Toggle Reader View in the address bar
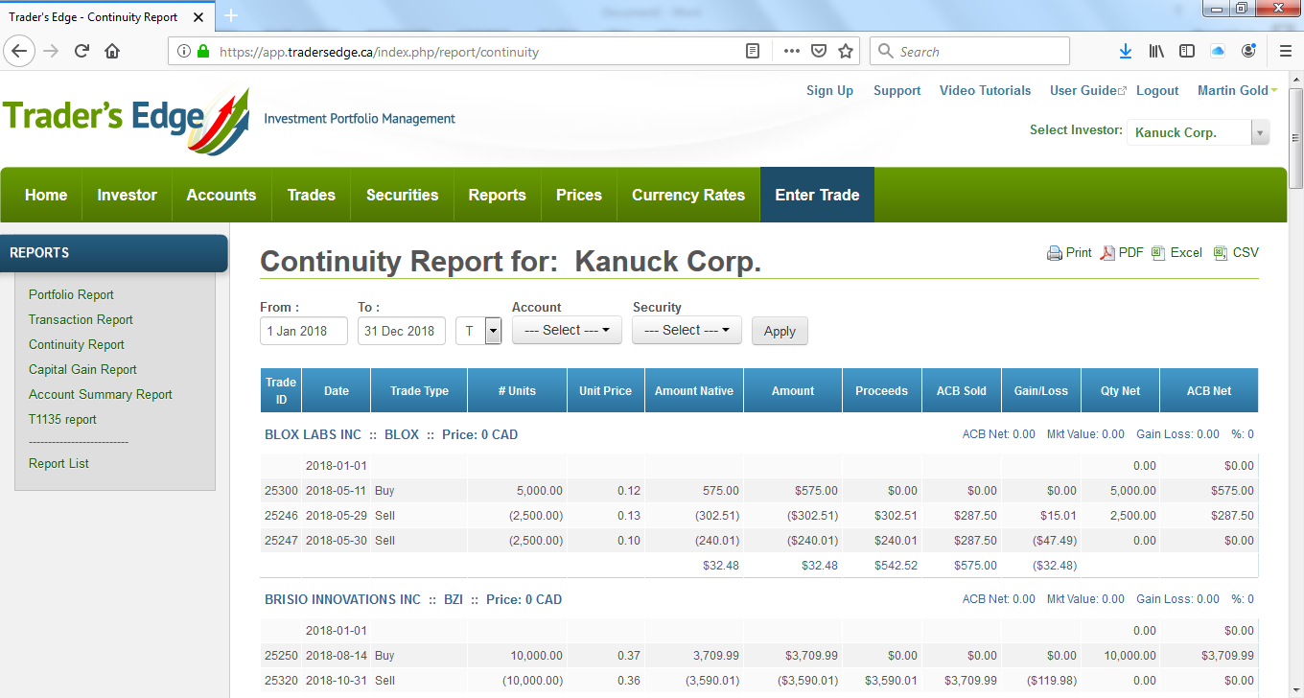This screenshot has width=1304, height=698. [753, 51]
